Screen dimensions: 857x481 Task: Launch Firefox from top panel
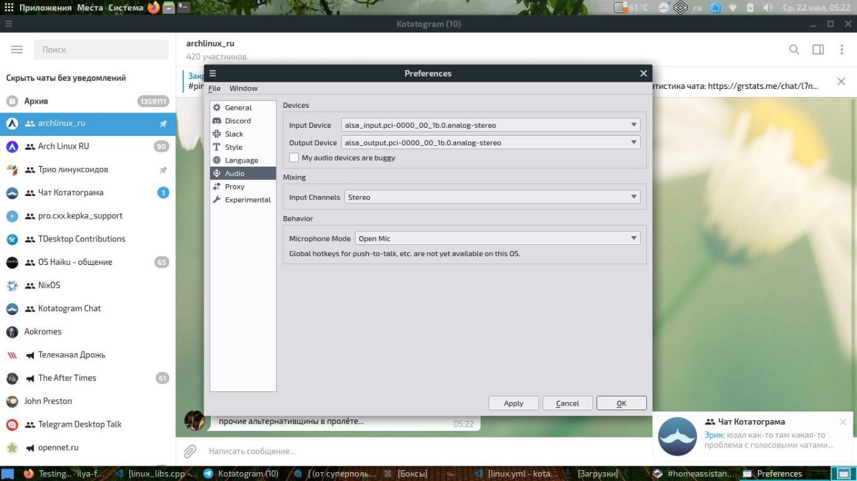tap(154, 8)
